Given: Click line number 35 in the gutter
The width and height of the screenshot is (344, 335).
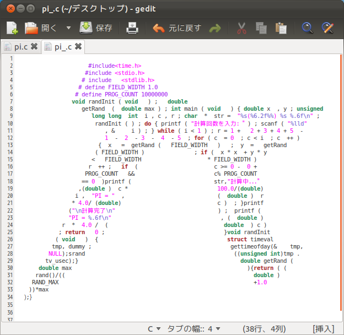Looking at the screenshot, I should tap(10, 305).
